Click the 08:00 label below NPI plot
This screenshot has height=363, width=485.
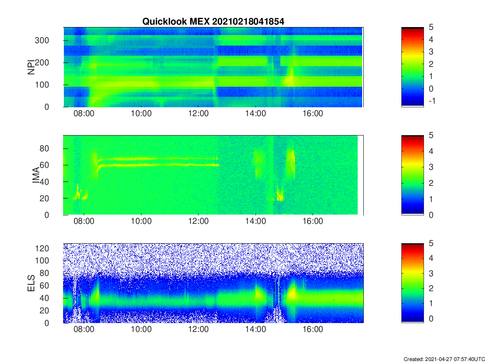[84, 113]
